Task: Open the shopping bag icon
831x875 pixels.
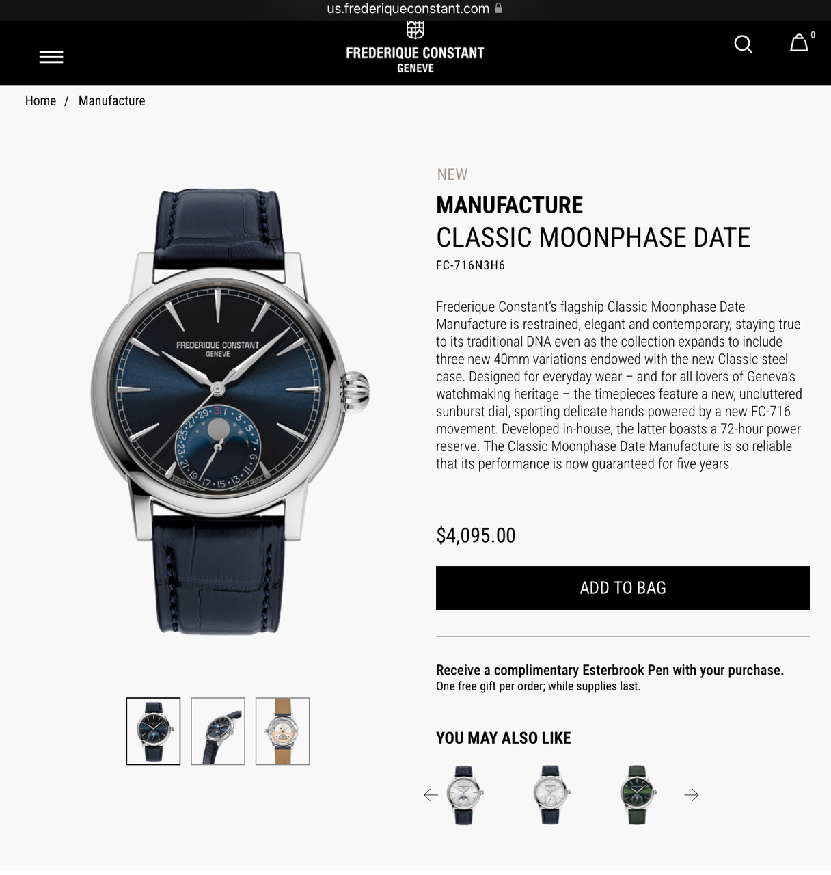Action: (x=799, y=44)
